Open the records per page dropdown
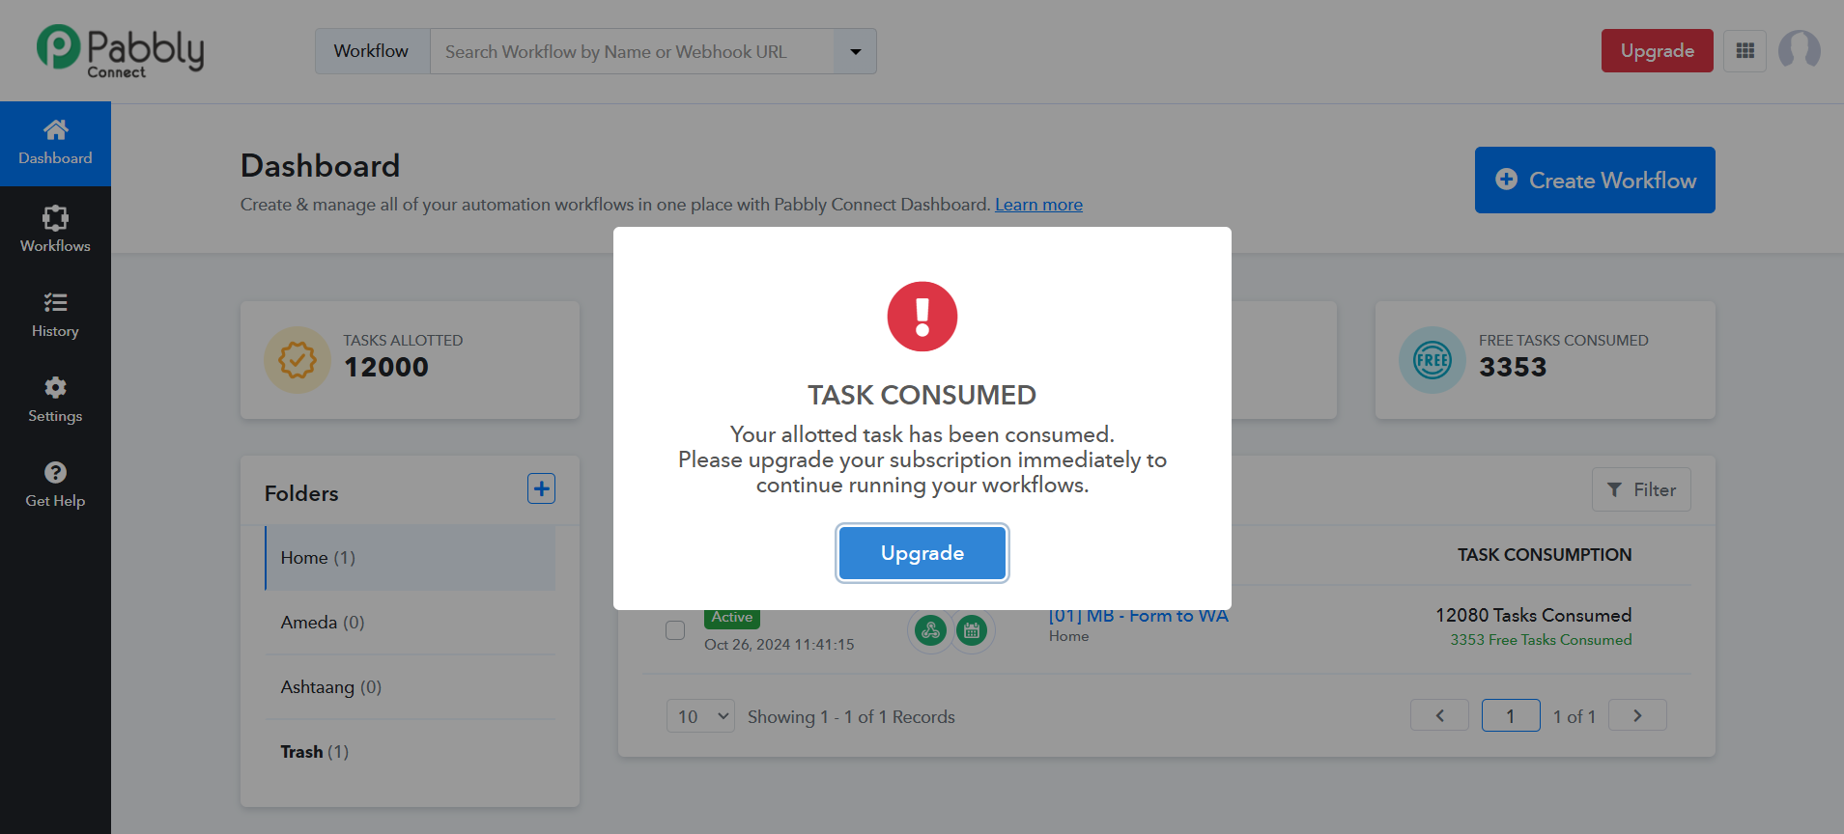1844x834 pixels. (700, 716)
